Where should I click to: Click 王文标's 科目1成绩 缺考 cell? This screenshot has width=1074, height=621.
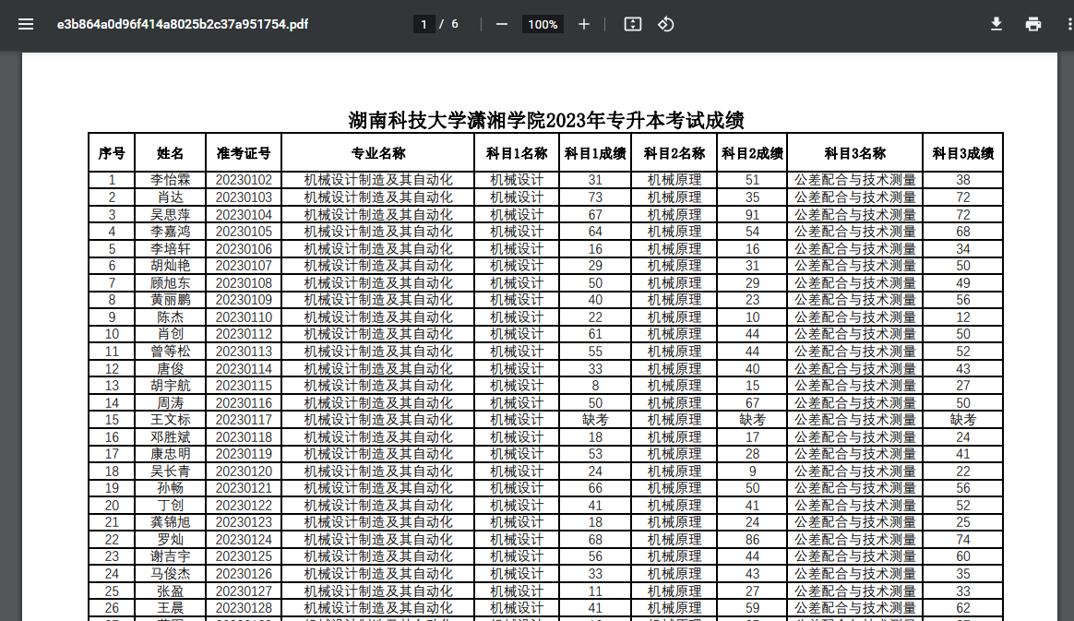[x=595, y=420]
